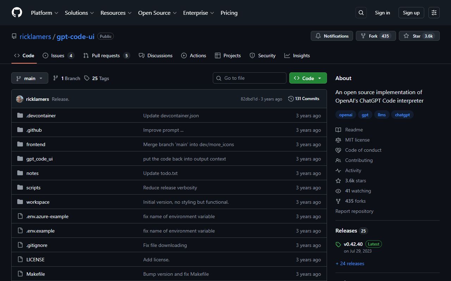Open commit history via the clock icon
This screenshot has height=281, width=451.
pyautogui.click(x=291, y=98)
